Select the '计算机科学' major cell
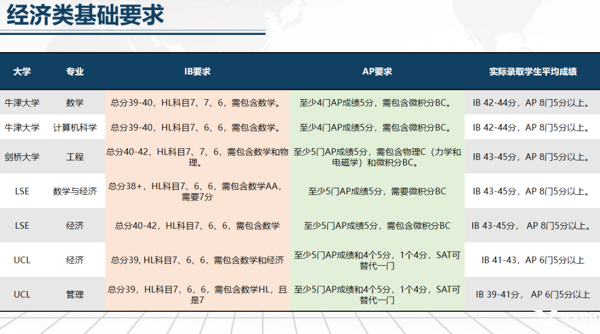The height and width of the screenshot is (334, 600). 74,127
